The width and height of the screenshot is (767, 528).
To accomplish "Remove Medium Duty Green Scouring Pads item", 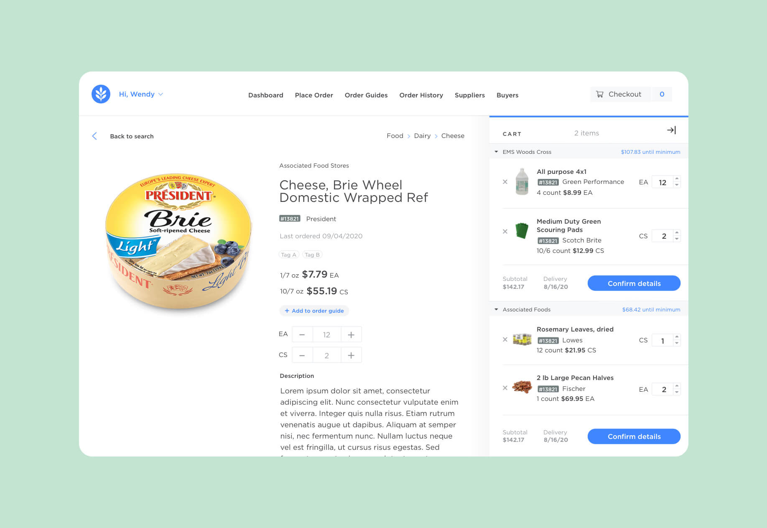I will pos(505,231).
